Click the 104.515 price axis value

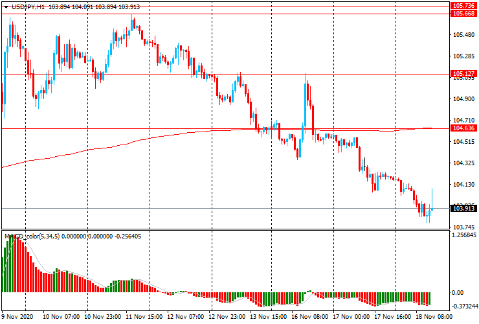point(463,142)
